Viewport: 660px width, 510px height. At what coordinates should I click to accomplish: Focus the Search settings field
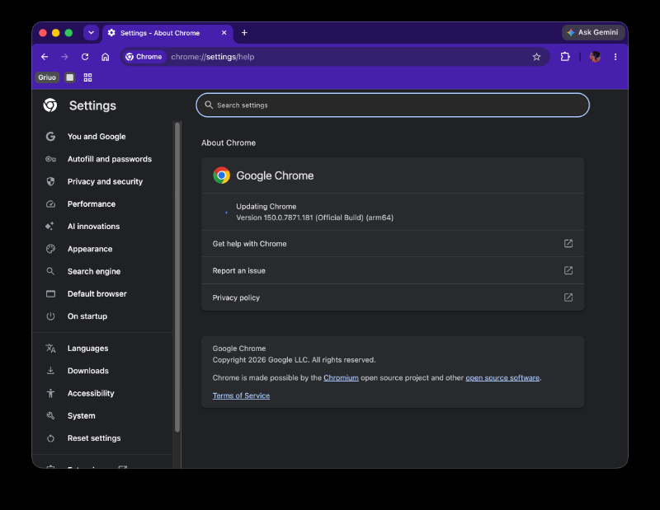(x=393, y=105)
